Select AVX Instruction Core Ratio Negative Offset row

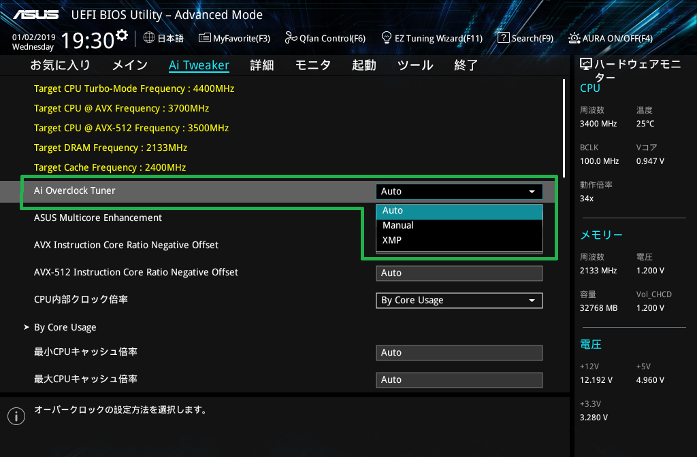[x=126, y=245]
